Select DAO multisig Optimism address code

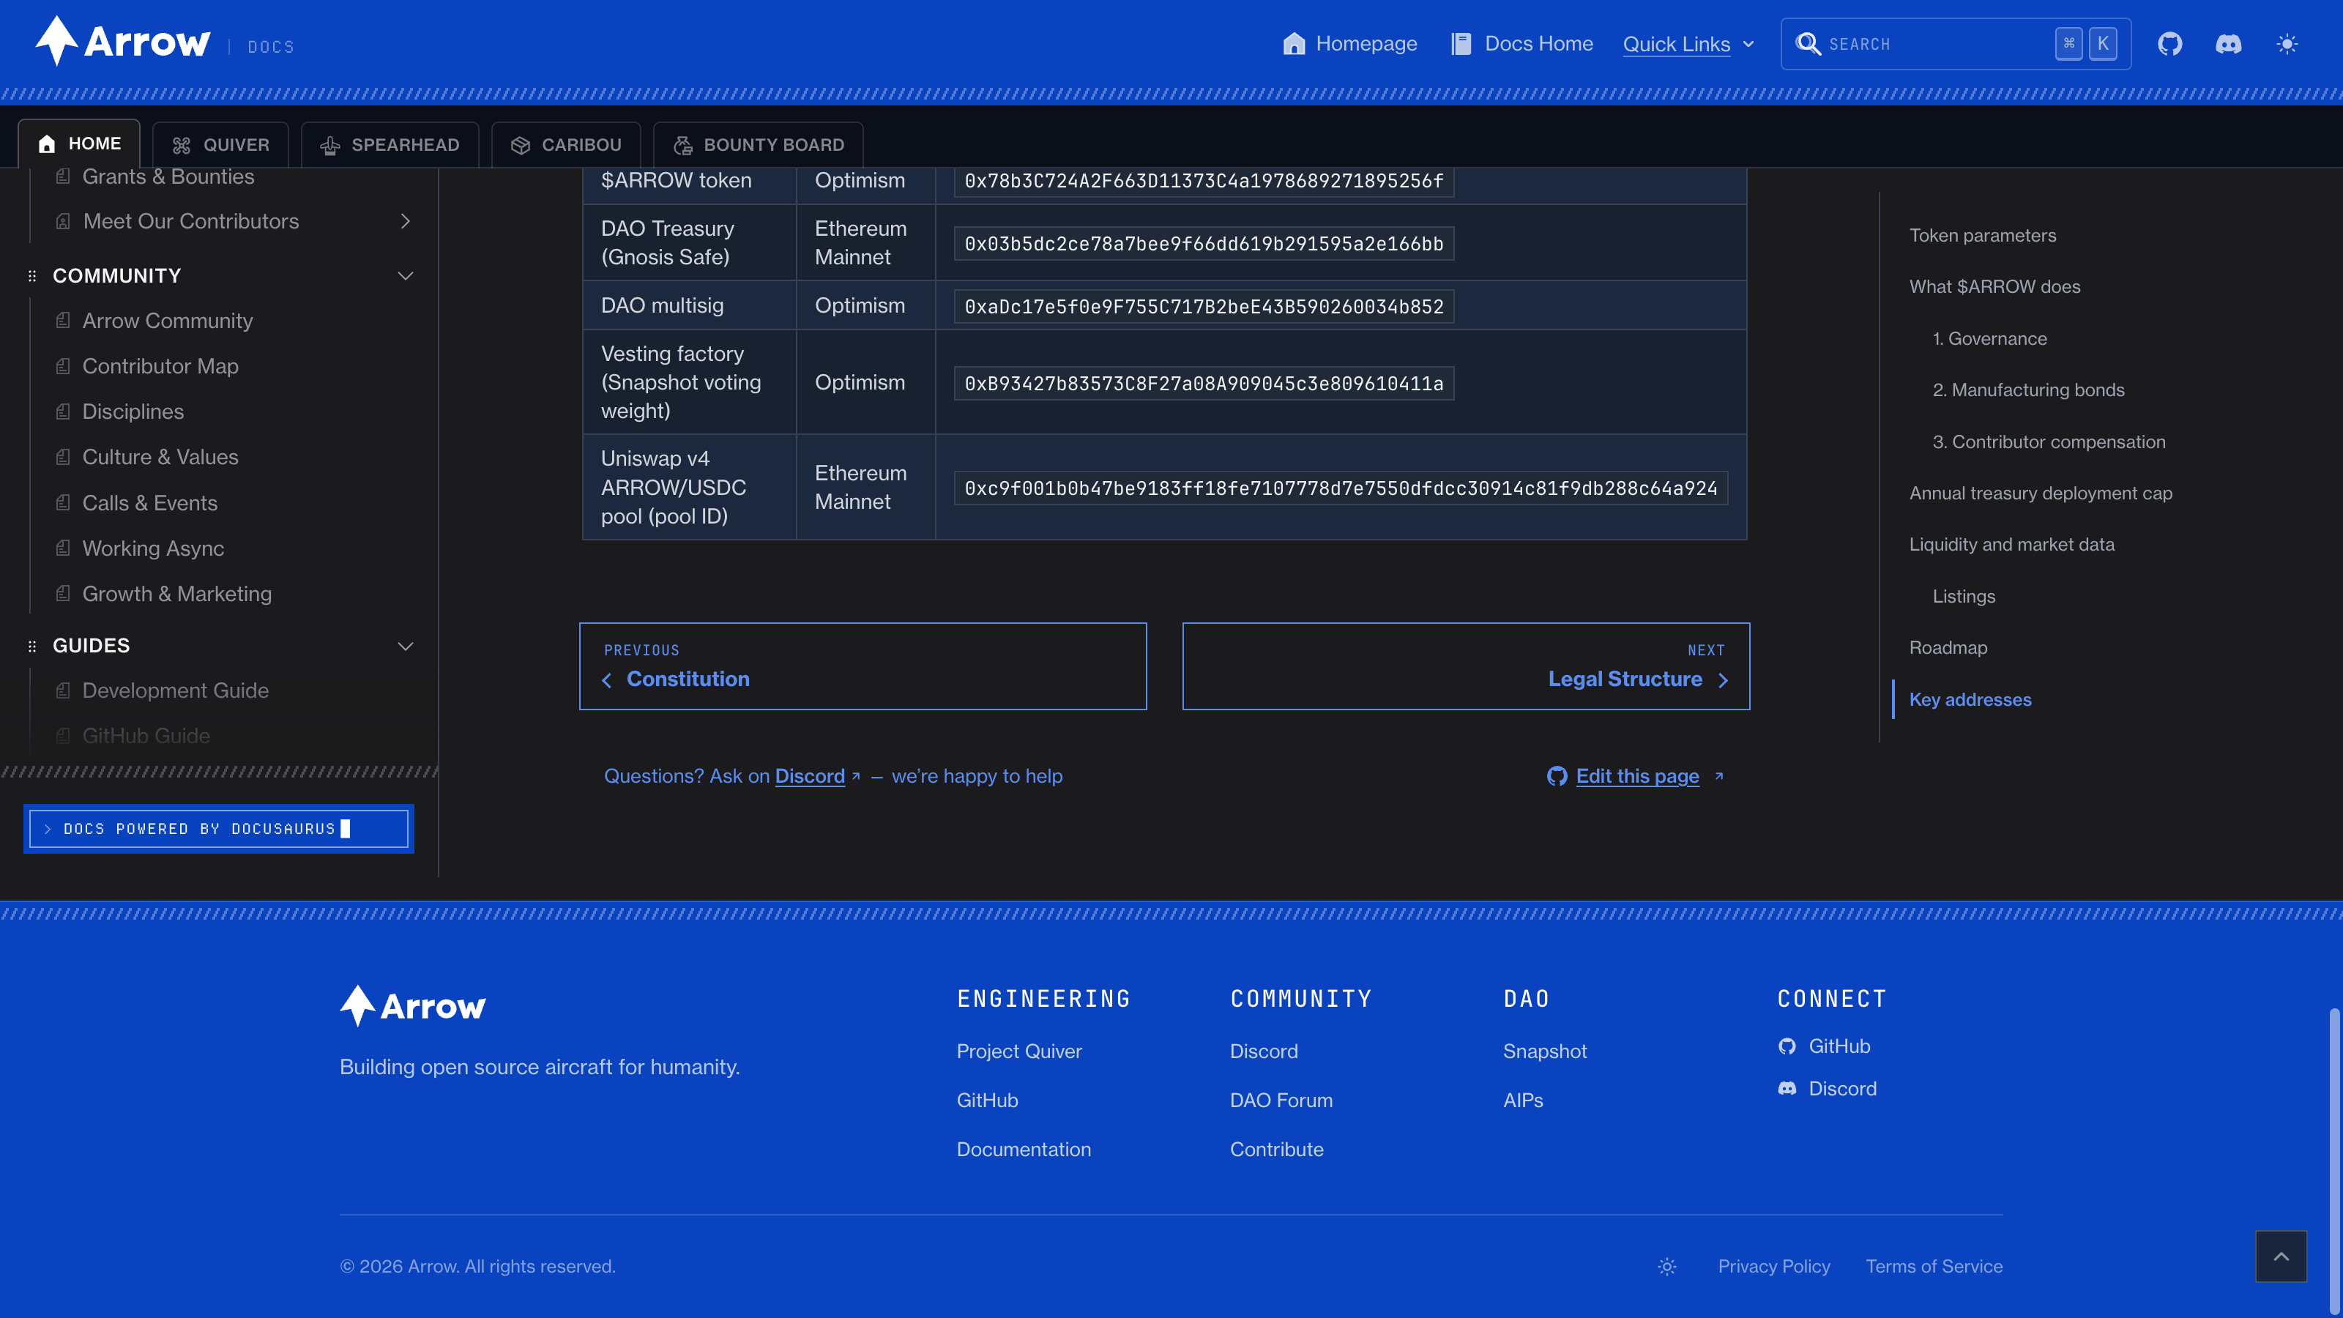[1203, 307]
